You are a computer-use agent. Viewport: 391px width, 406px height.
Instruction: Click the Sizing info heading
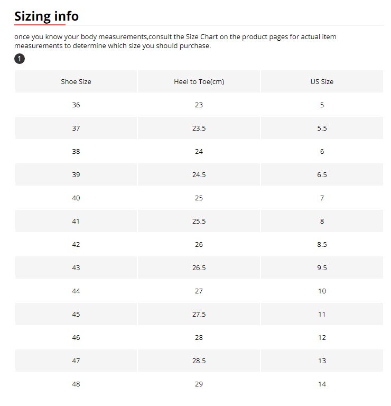pos(46,16)
